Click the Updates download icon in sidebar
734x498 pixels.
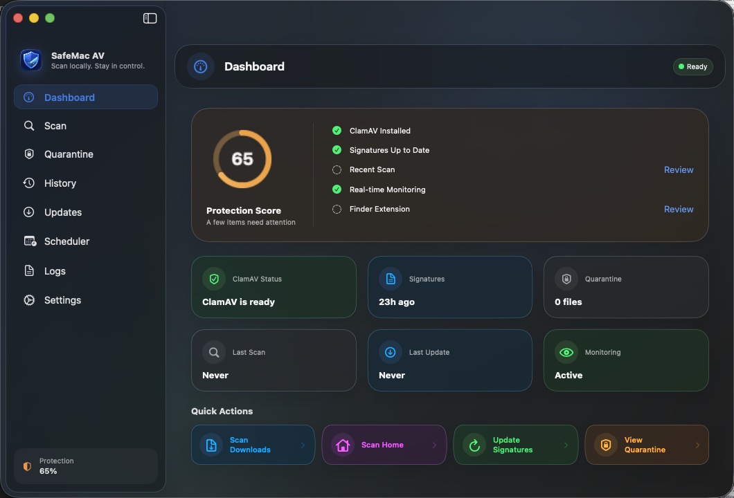[x=29, y=212]
